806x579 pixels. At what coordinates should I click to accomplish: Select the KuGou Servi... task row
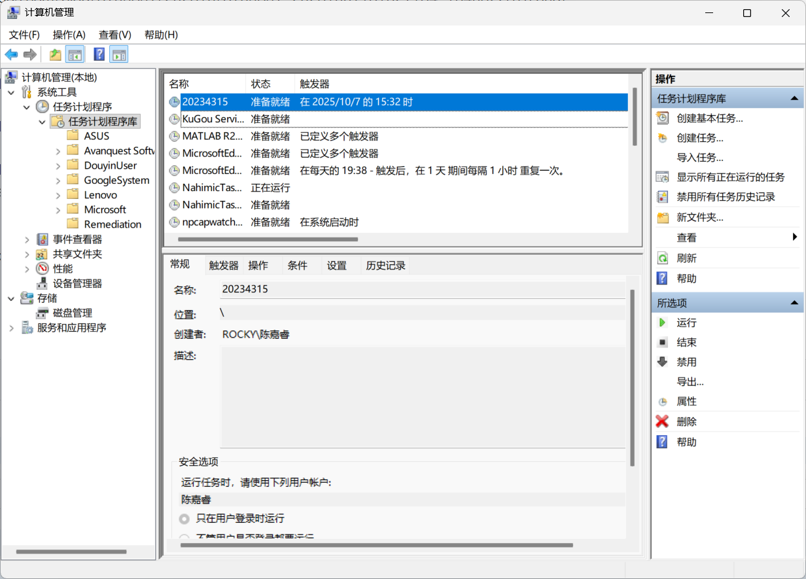point(396,119)
